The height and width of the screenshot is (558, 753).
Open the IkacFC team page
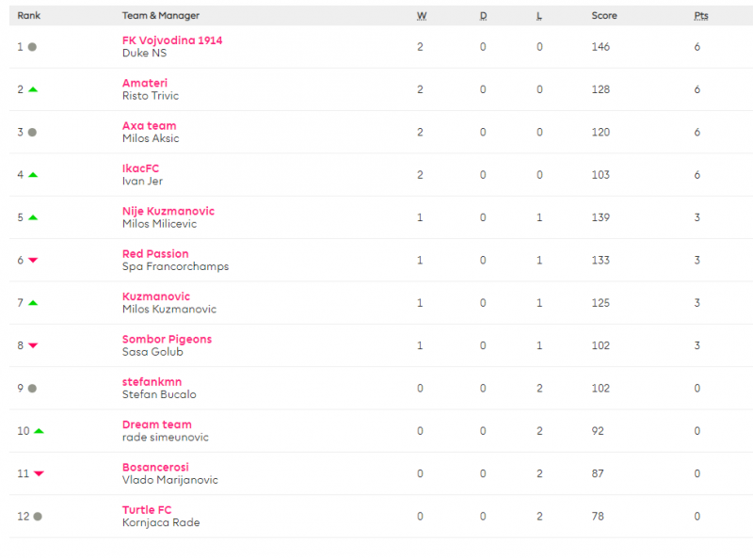tap(140, 168)
